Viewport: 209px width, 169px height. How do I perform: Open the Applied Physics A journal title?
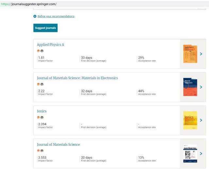[x=50, y=45]
